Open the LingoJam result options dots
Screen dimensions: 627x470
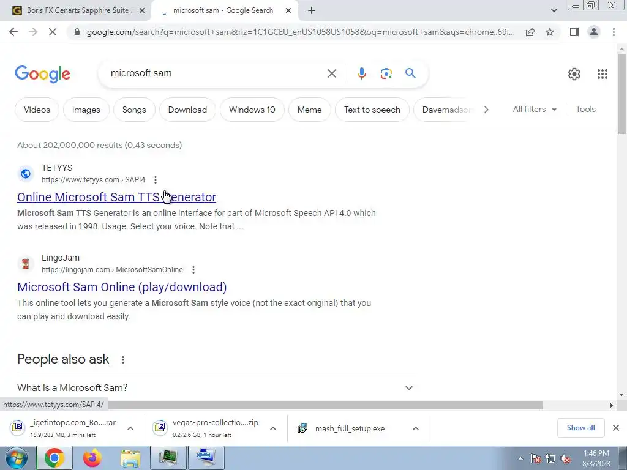tap(193, 270)
